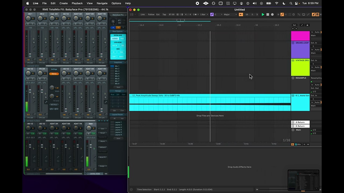Click the T trim button on Instr. 3/4

click(x=58, y=42)
